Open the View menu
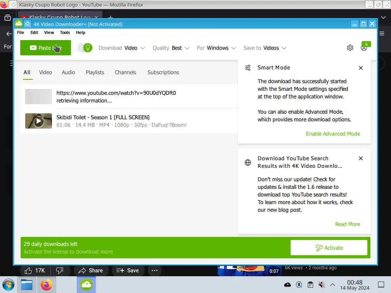The image size is (391, 293). 49,32
